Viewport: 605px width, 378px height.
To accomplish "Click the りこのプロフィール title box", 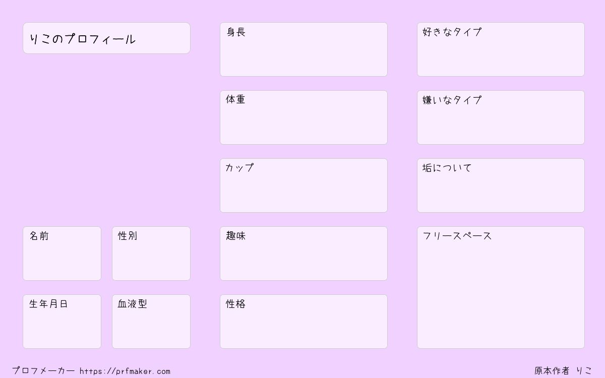I will click(106, 38).
